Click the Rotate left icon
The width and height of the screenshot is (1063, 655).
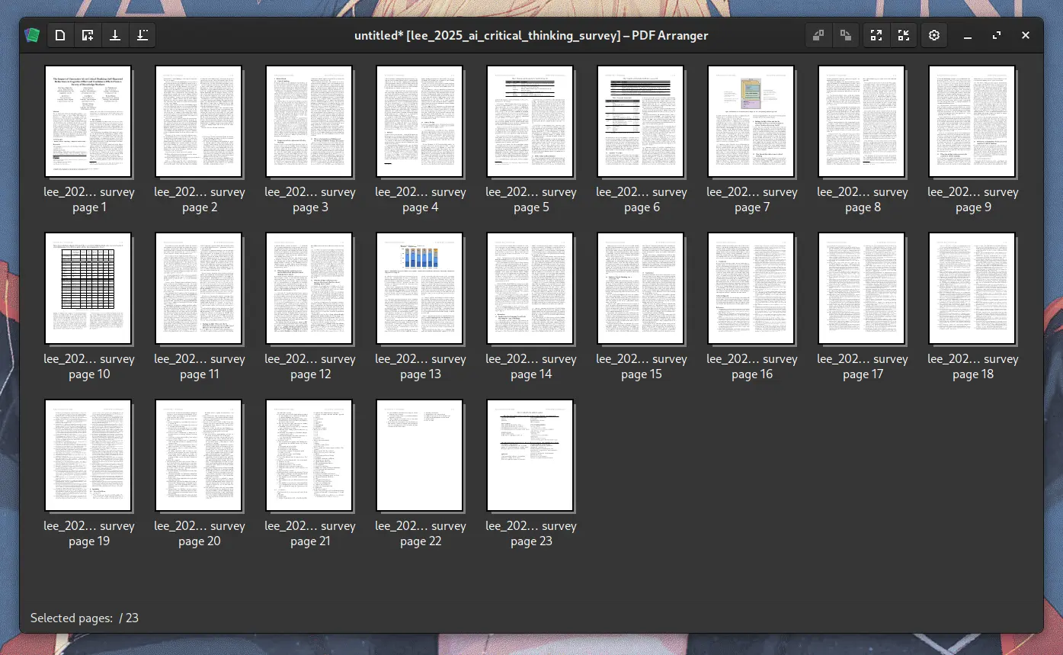click(x=818, y=35)
